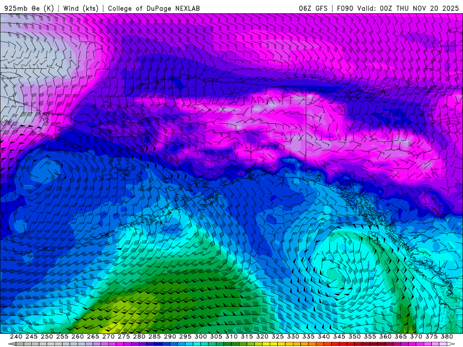Click the 255 legend value

coord(63,337)
